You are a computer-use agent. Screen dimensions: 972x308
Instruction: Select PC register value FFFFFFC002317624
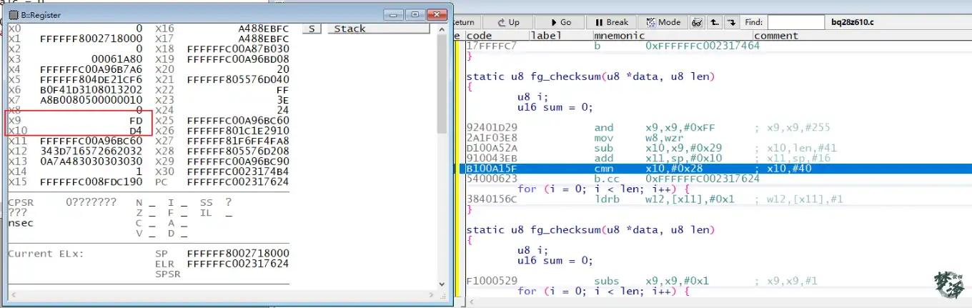(238, 182)
